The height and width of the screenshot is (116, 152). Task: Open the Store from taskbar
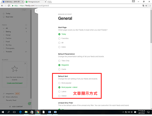pos(32,112)
